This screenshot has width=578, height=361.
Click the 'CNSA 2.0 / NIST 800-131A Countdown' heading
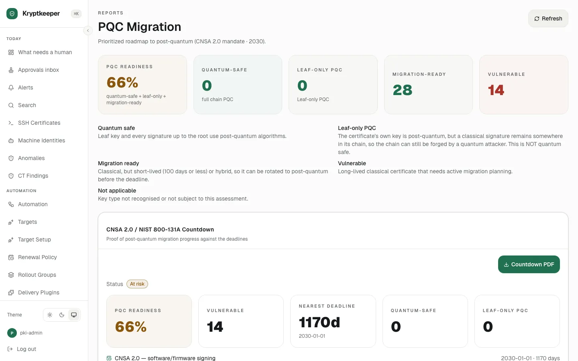[x=160, y=229]
